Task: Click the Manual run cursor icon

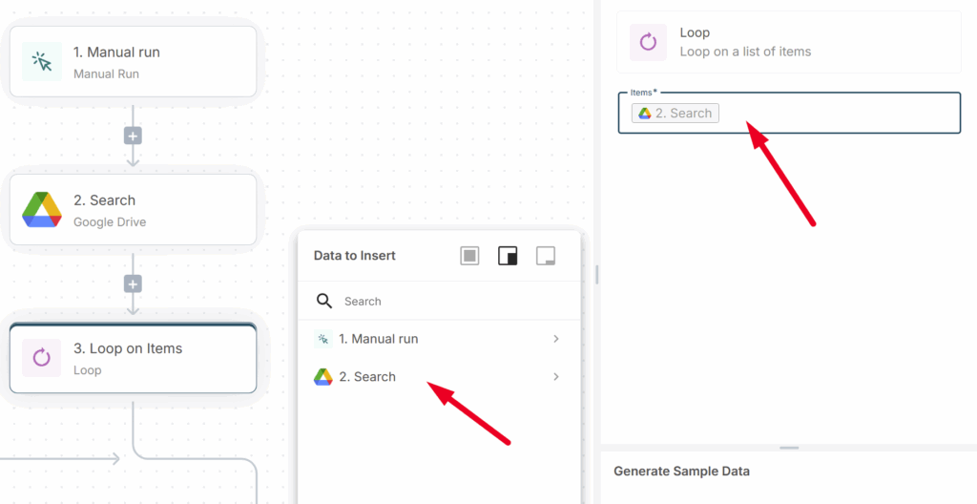Action: 41,61
